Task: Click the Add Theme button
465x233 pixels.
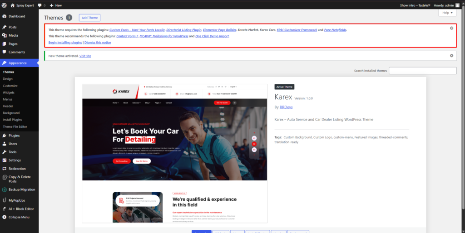Action: (x=89, y=18)
